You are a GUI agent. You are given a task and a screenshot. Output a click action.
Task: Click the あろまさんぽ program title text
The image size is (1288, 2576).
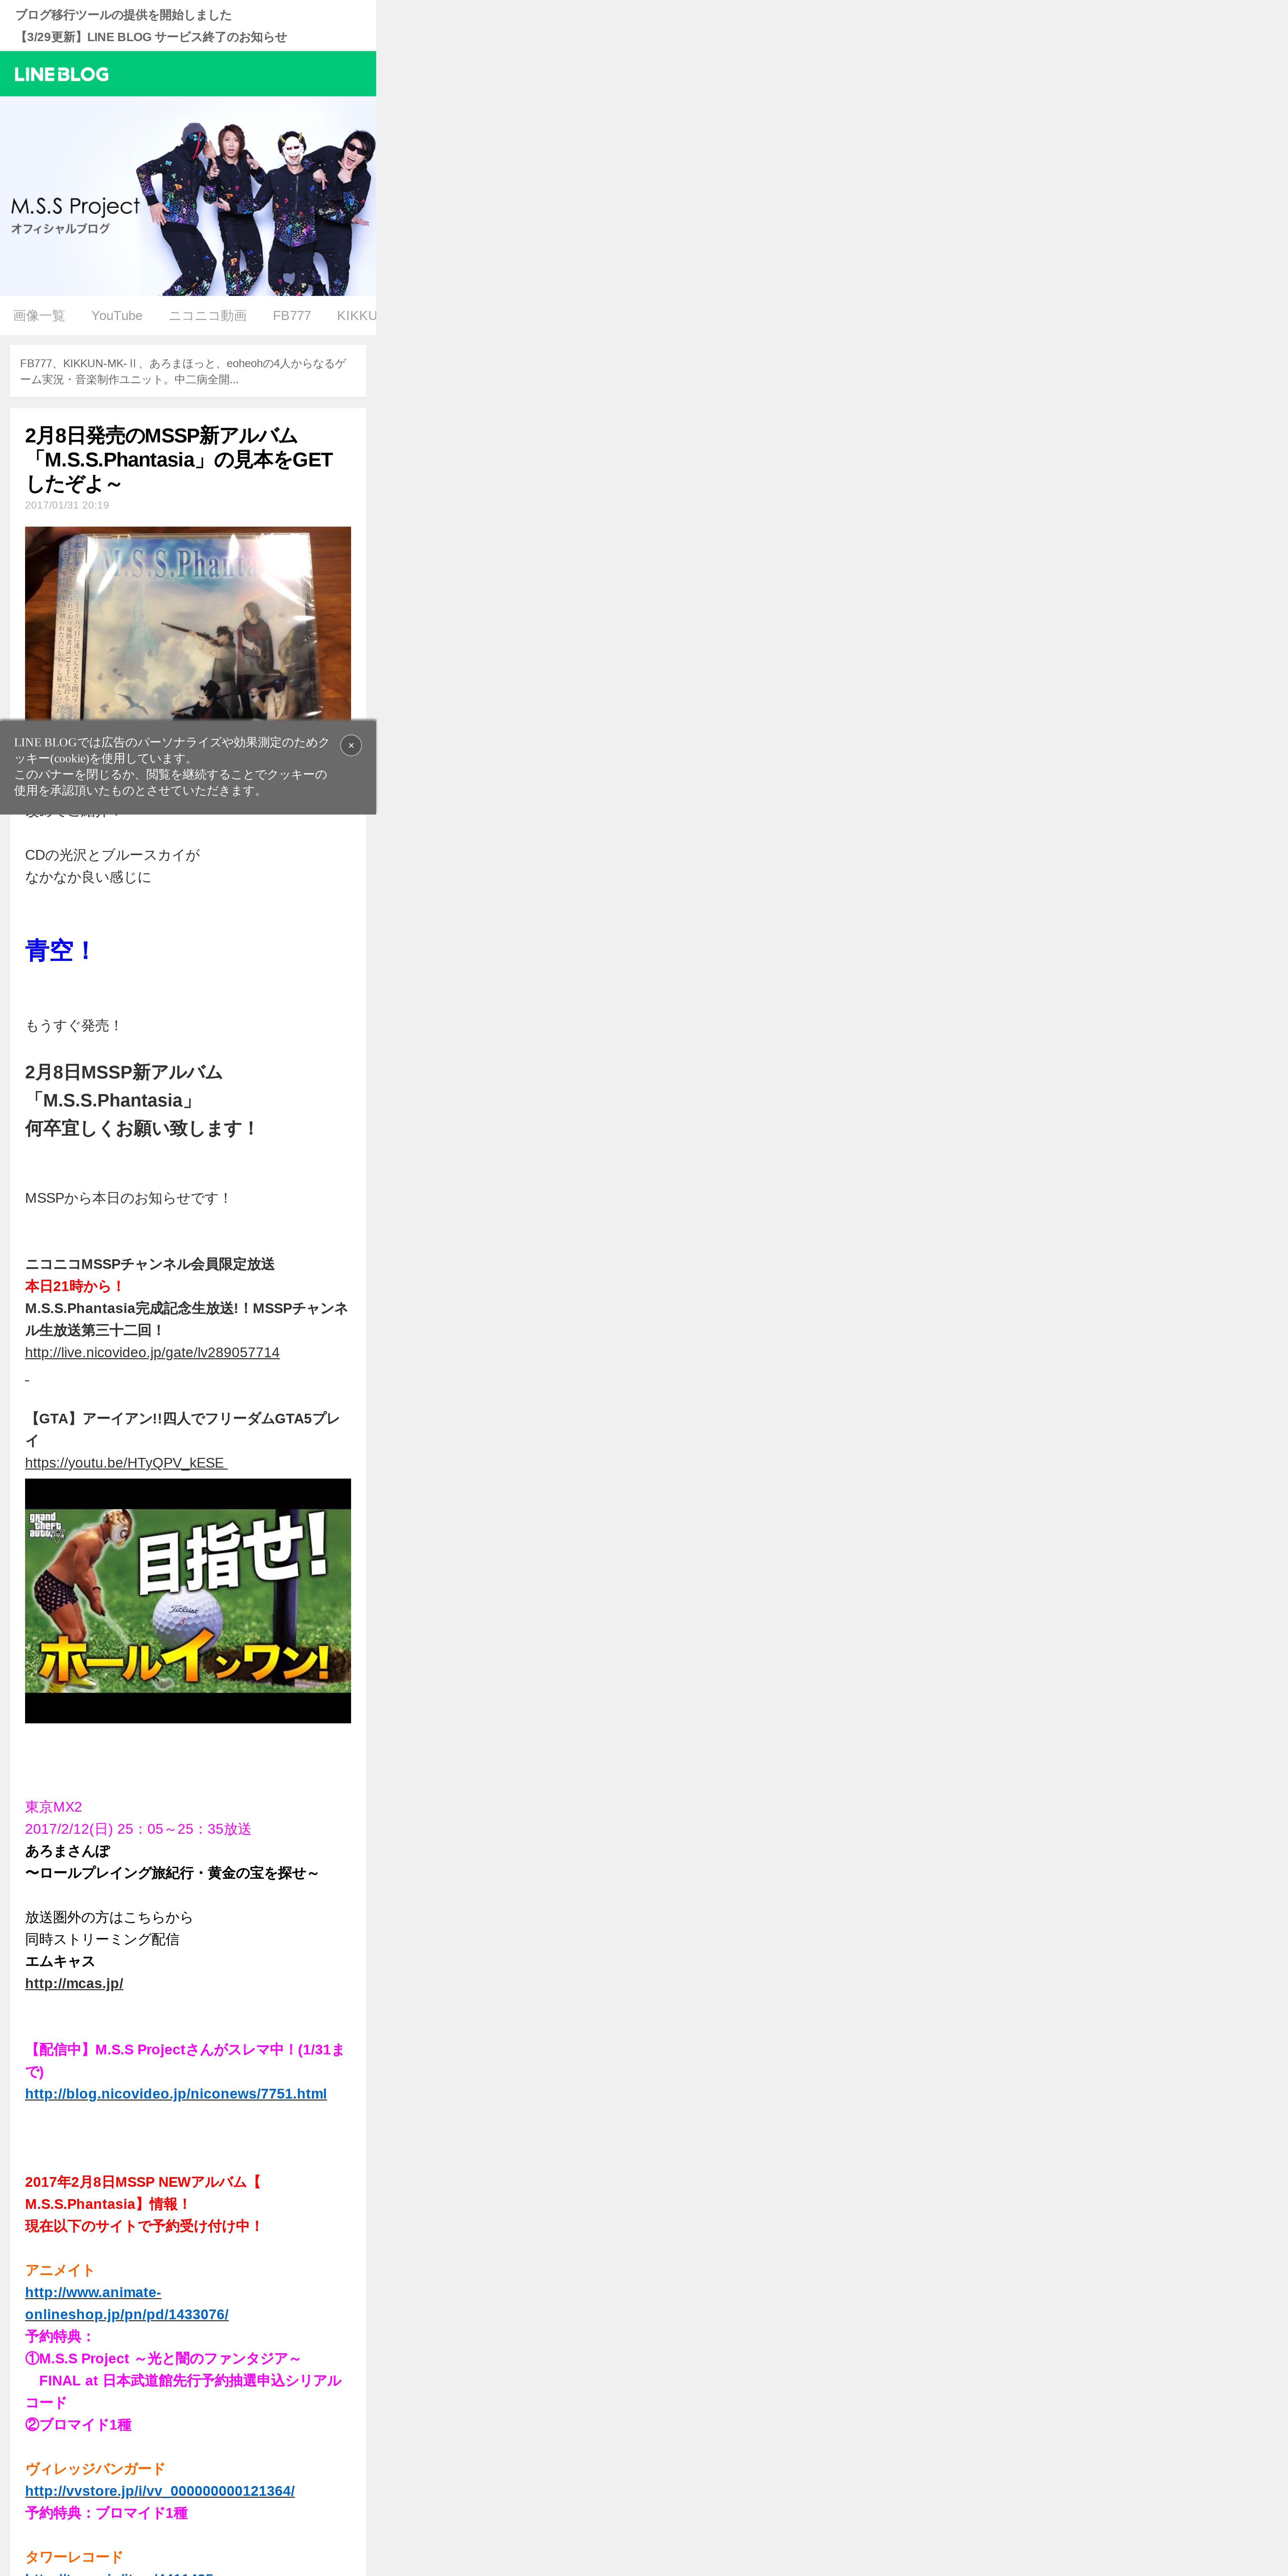click(67, 1851)
